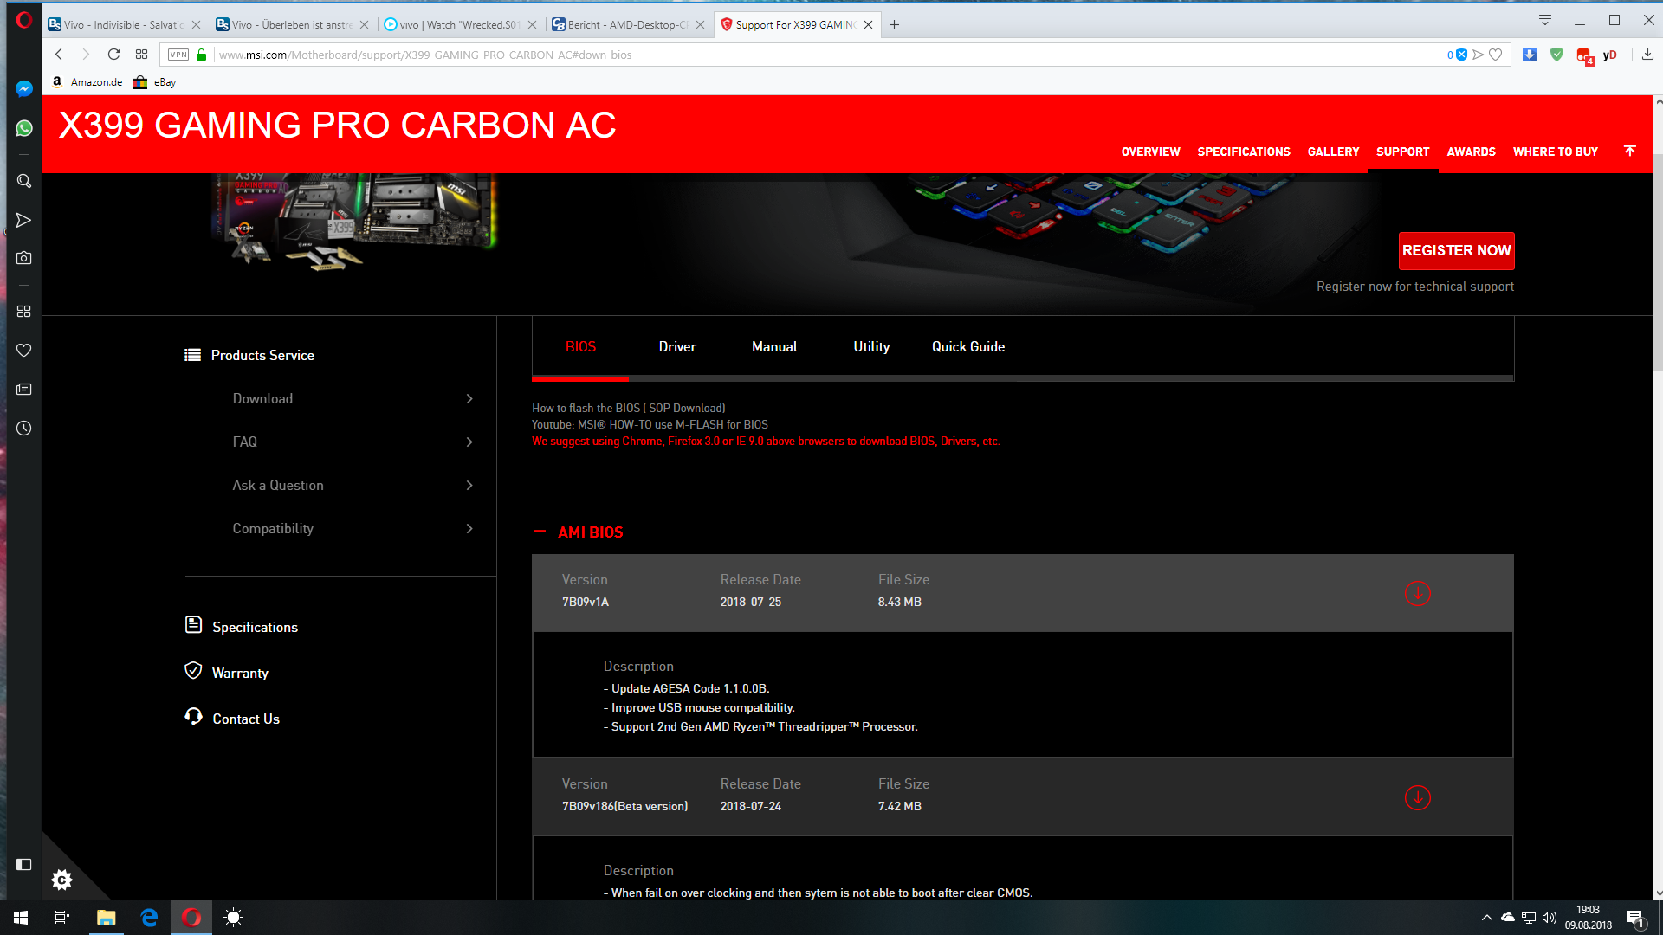Screen dimensions: 1663x935
Task: Open WhatsApp in Opera sidebar
Action: 23,128
